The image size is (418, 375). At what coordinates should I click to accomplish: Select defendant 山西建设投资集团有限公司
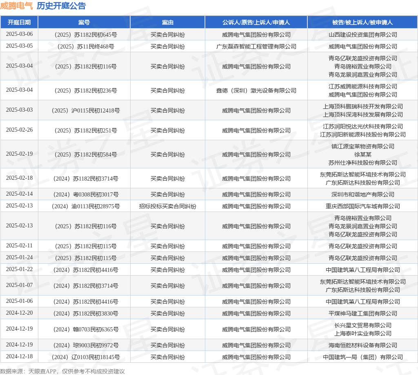[x=363, y=35]
